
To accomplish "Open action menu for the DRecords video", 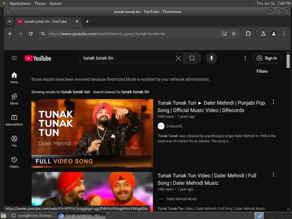I will pyautogui.click(x=273, y=102).
